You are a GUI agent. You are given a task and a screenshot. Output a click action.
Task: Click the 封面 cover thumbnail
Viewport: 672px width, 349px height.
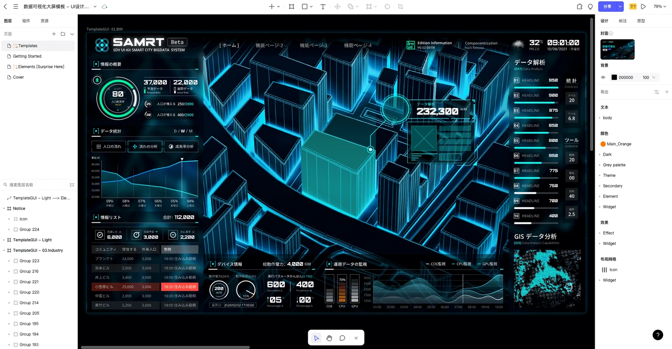617,49
